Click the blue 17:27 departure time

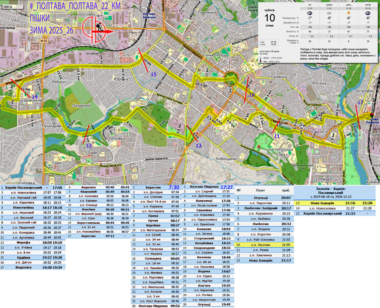227,187
